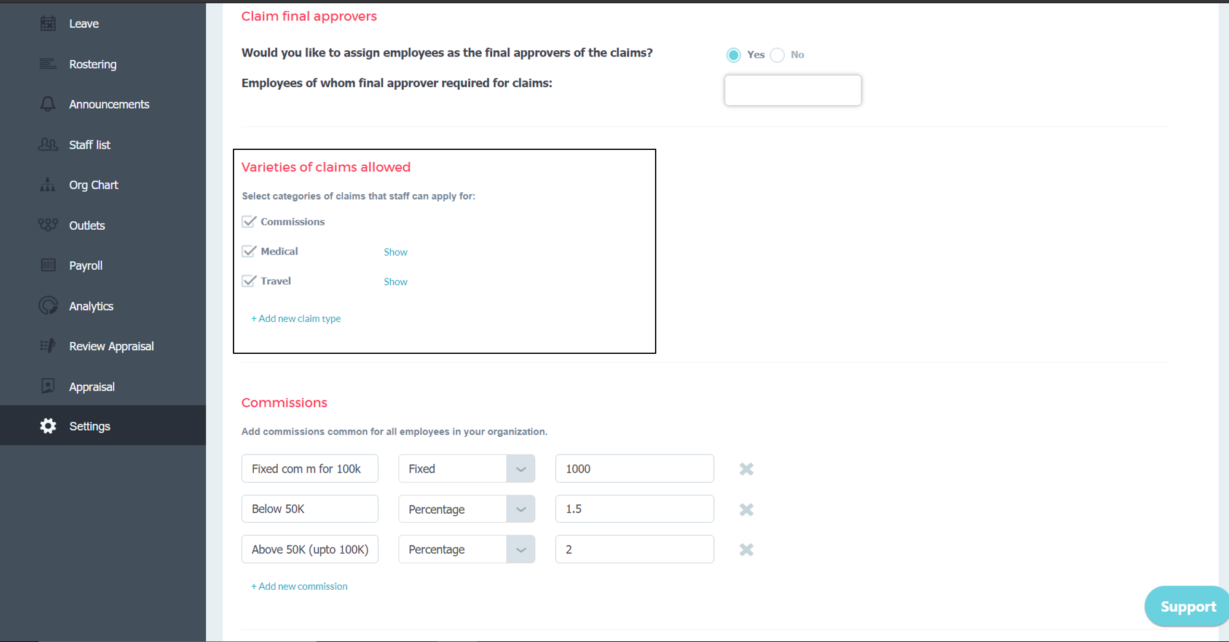Remove the Above 50K commission with X icon
This screenshot has height=642, width=1229.
(x=746, y=550)
